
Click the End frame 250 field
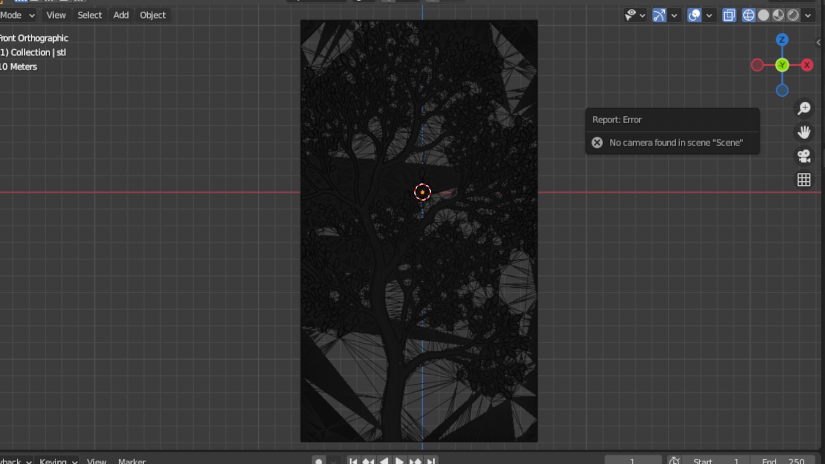click(783, 461)
